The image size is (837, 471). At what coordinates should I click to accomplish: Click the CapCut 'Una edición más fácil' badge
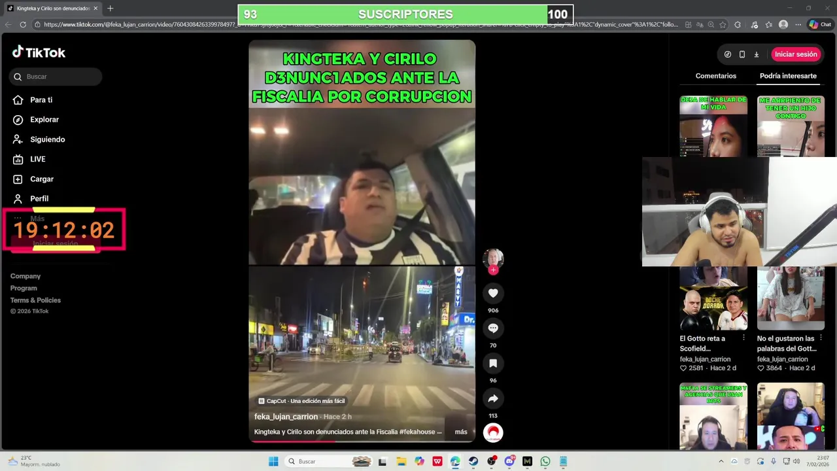(301, 401)
